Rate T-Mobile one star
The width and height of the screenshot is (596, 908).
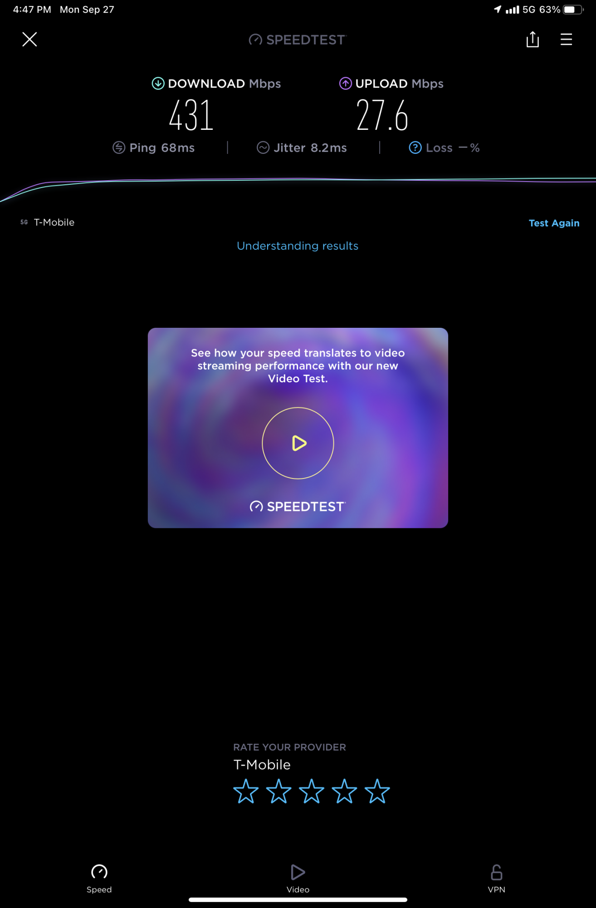(x=246, y=791)
